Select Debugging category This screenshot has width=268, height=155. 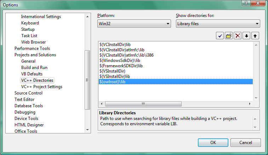pyautogui.click(x=25, y=112)
